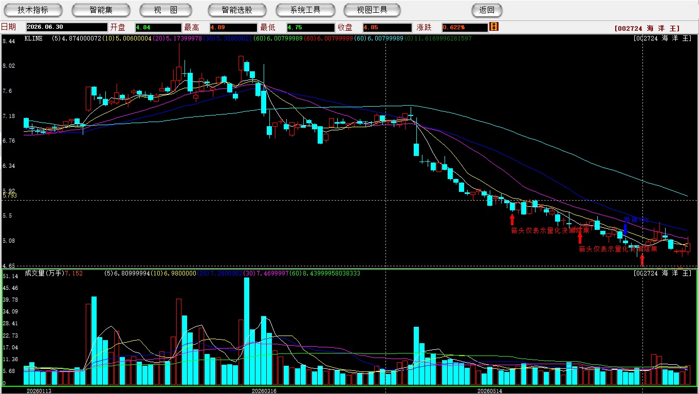Click the stock name label in the volume panel

[x=663, y=273]
